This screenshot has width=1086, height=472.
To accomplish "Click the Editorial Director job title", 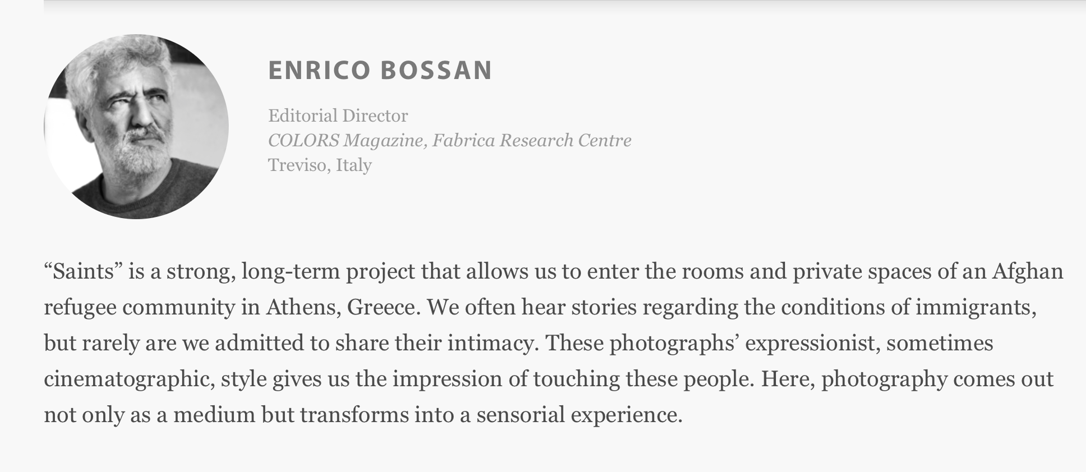I will coord(338,115).
